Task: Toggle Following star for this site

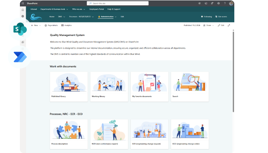Action: coord(206,17)
